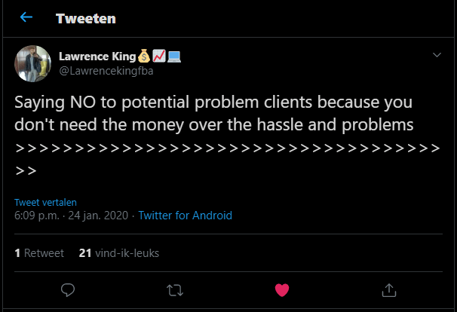Click the chart emoji by the name

coord(158,56)
